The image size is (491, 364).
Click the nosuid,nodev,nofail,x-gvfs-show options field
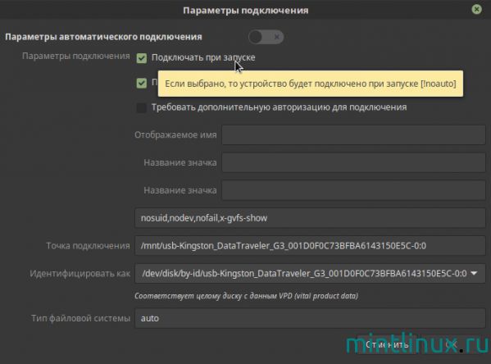pyautogui.click(x=310, y=218)
